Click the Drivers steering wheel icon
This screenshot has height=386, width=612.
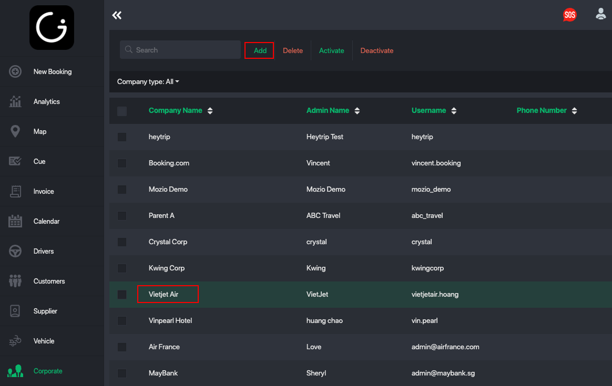15,251
